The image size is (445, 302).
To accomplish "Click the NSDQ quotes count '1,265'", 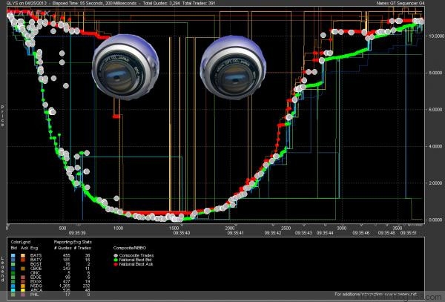I will coord(64,286).
